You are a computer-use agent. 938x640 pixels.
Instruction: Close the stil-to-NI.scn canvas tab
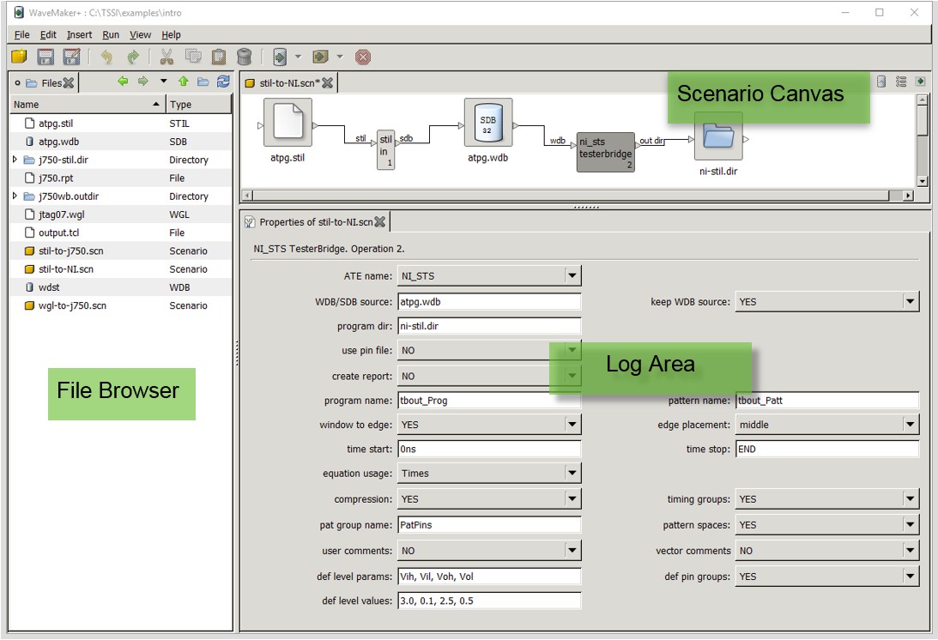click(327, 83)
